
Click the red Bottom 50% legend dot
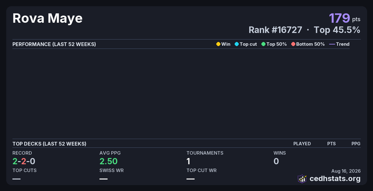pyautogui.click(x=293, y=44)
